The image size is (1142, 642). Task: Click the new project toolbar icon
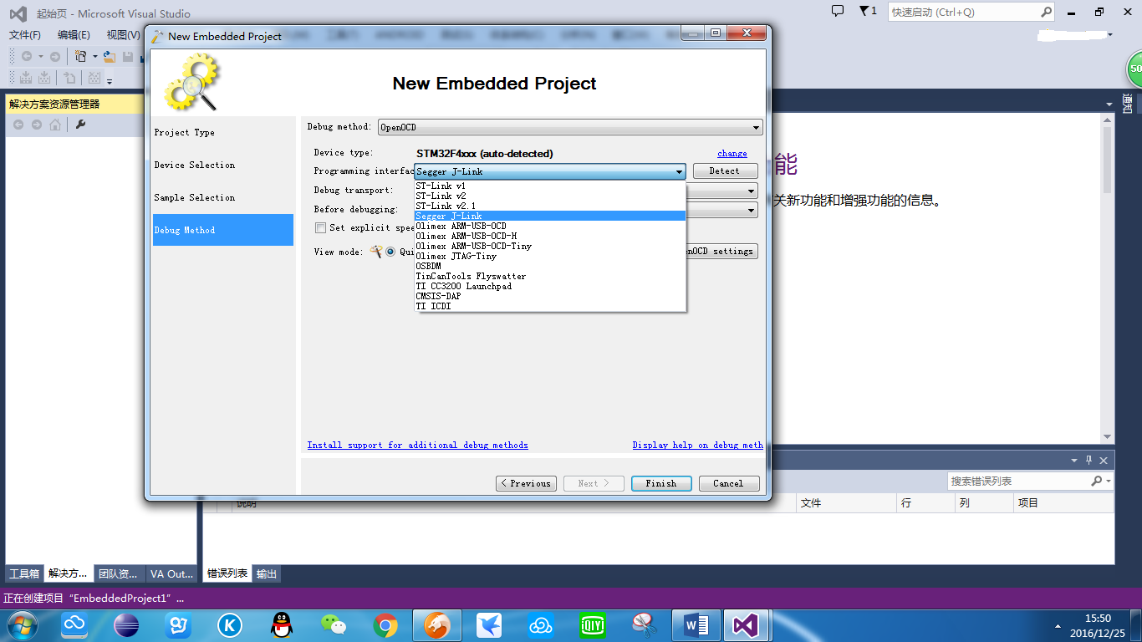click(x=80, y=56)
